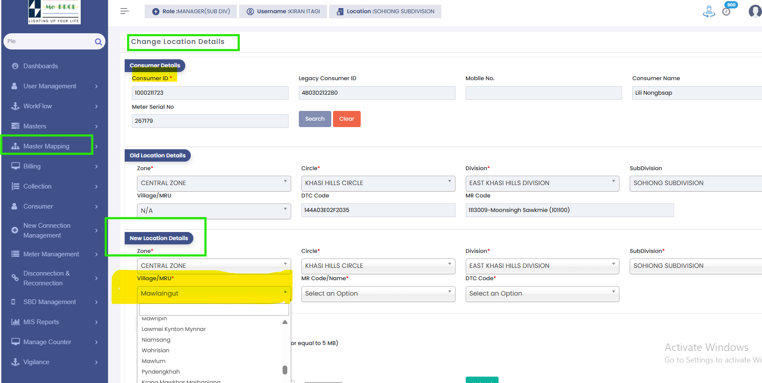Open the new location DTC Code dropdown
Image resolution: width=762 pixels, height=383 pixels.
542,294
